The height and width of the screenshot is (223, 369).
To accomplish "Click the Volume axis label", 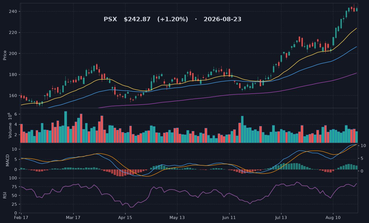I will [x=10, y=125].
